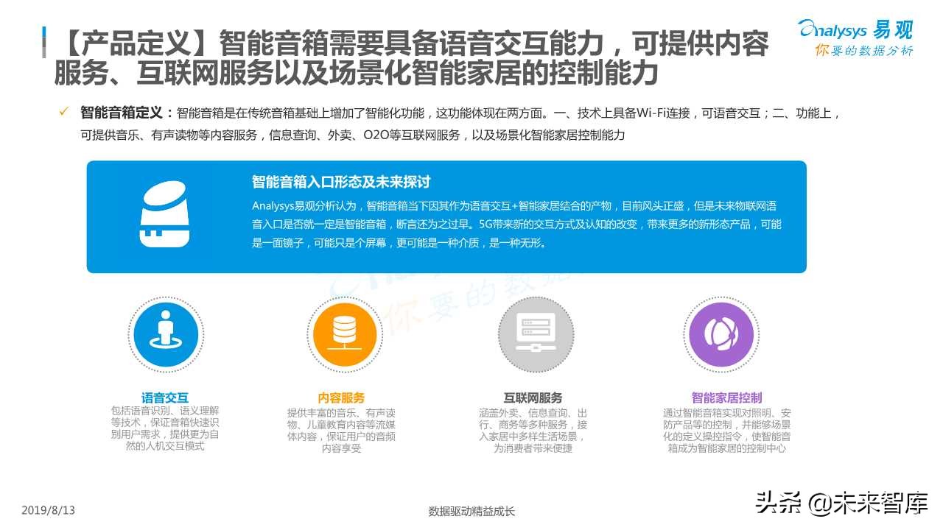Screen dimensions: 943x530
Task: Toggle the orange checkmark next to 智能音箱定义
Action: [x=63, y=112]
